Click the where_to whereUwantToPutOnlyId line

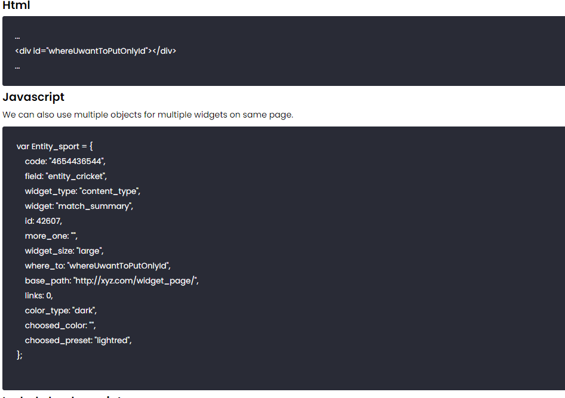(x=97, y=266)
